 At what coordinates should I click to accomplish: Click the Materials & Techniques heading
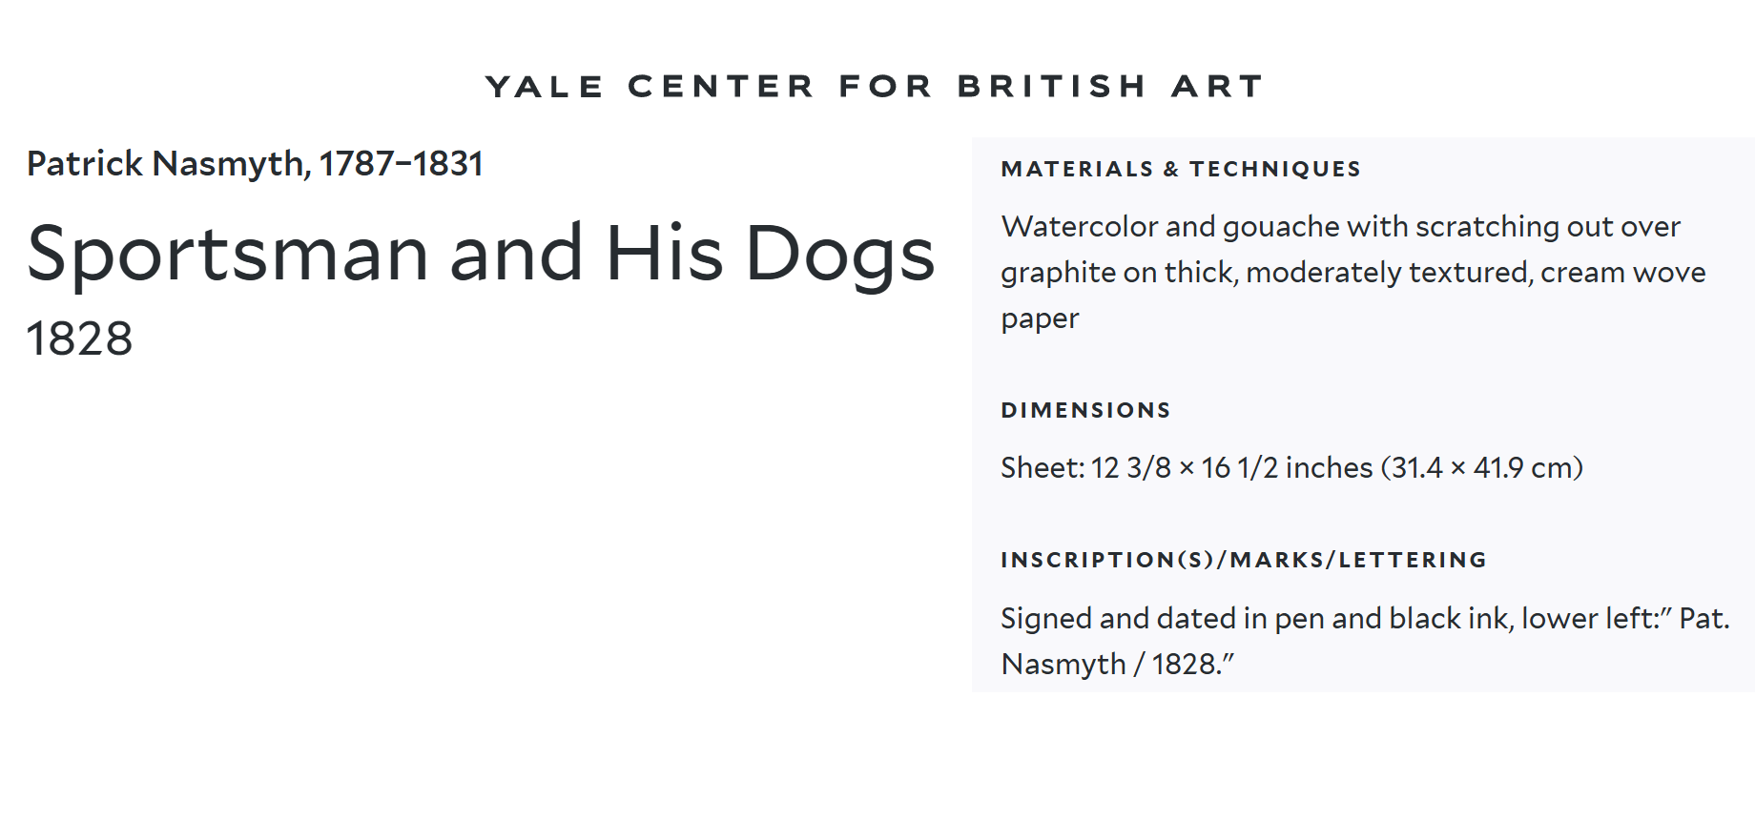(x=1181, y=169)
